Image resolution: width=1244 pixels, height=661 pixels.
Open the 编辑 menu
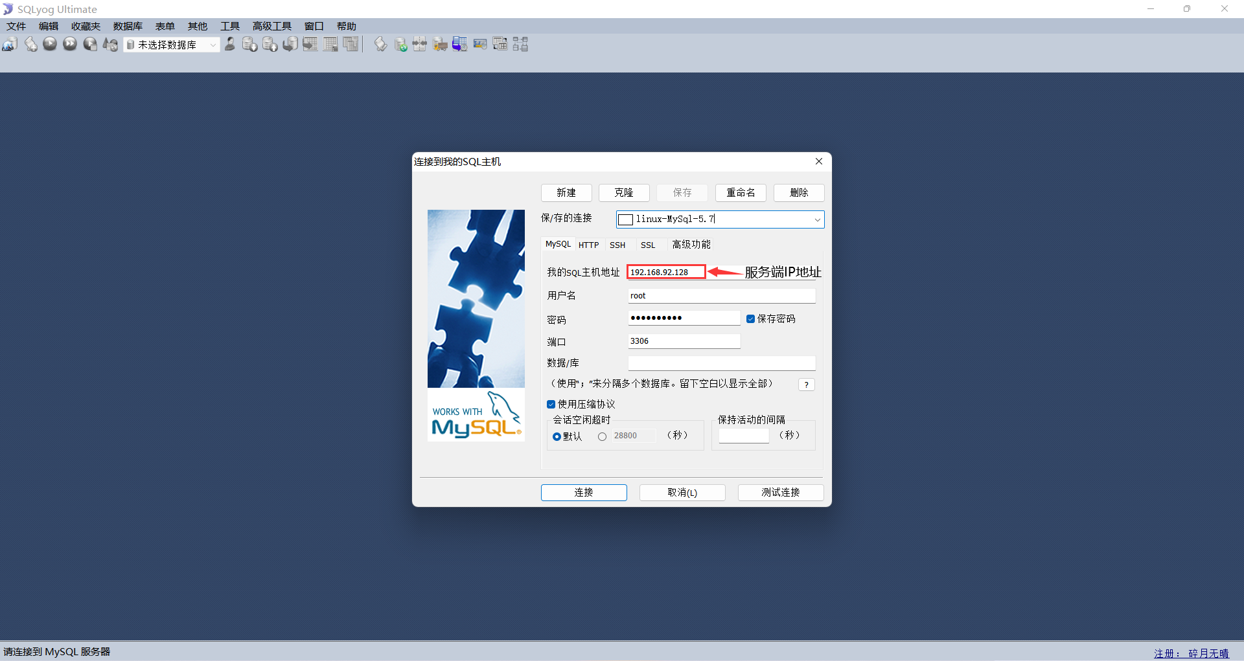pos(49,26)
